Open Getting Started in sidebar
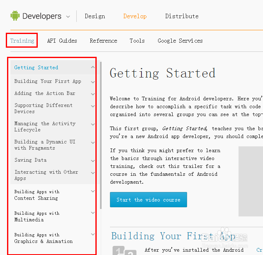 [x=36, y=68]
